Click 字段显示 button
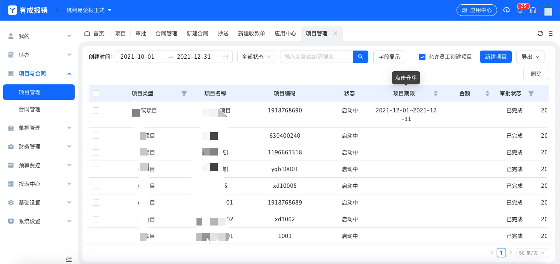This screenshot has width=560, height=264. coord(389,57)
